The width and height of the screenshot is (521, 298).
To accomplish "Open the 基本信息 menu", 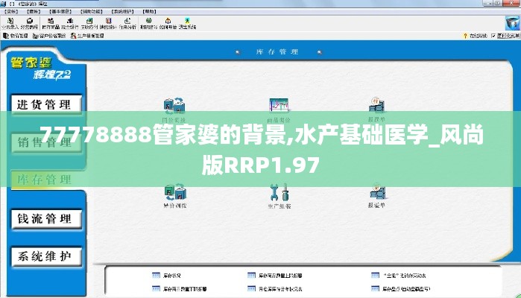I will coord(60,12).
